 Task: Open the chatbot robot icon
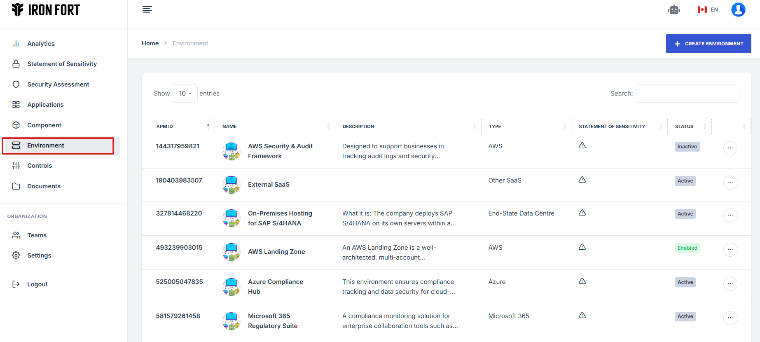tap(674, 9)
